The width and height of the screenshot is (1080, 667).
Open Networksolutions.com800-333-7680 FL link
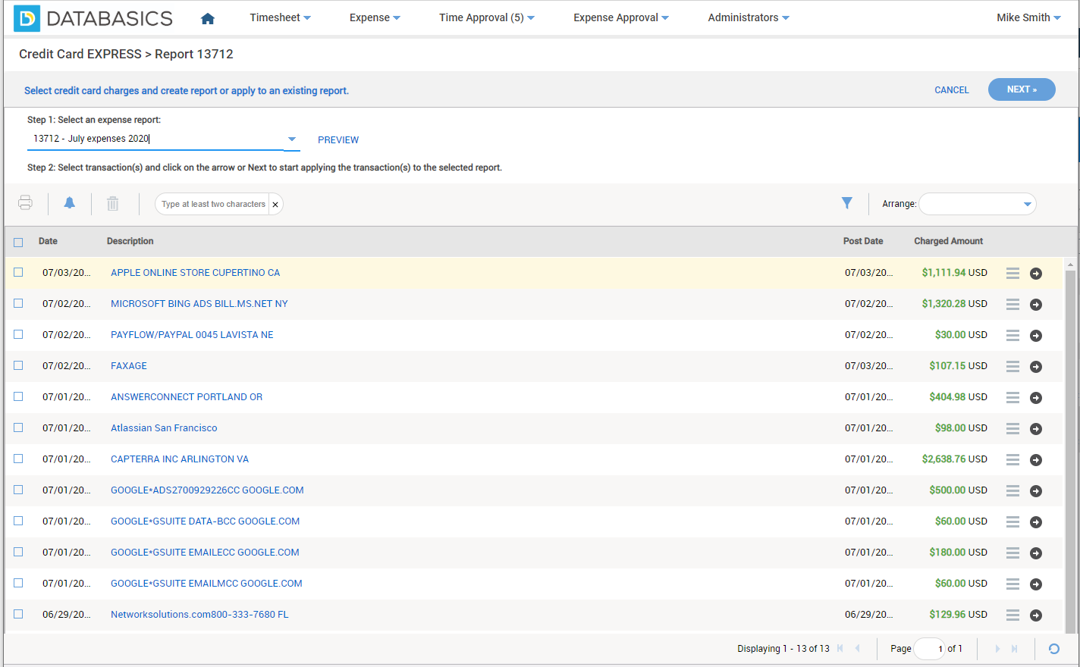[199, 615]
